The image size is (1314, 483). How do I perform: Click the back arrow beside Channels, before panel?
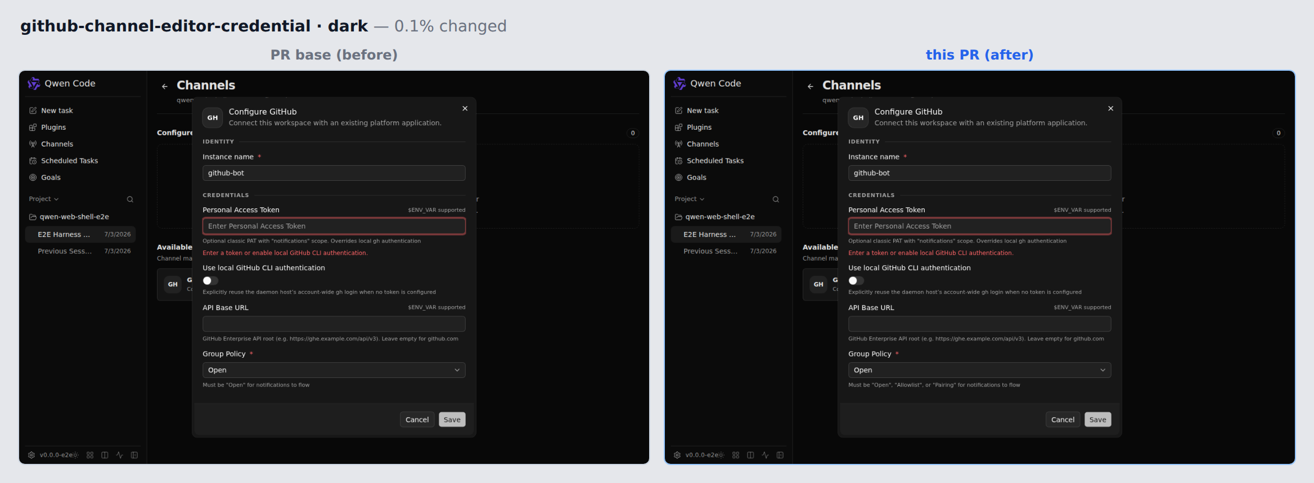165,86
